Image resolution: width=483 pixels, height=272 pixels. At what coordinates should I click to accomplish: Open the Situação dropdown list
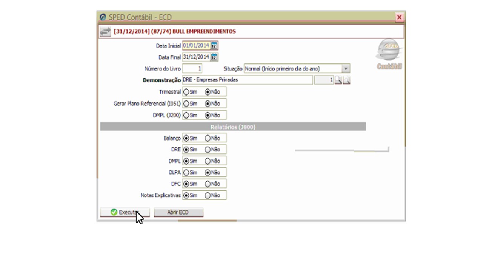[x=346, y=69]
